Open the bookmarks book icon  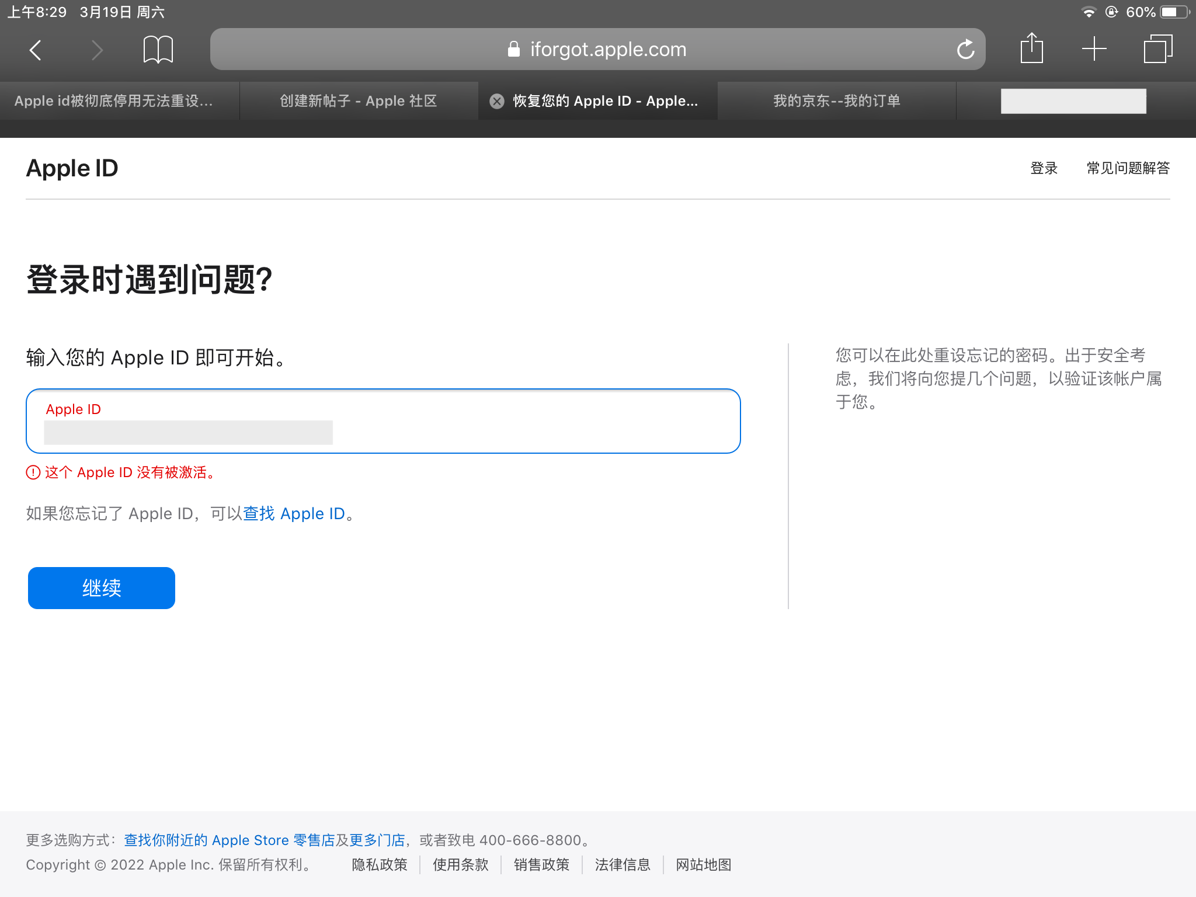point(158,50)
